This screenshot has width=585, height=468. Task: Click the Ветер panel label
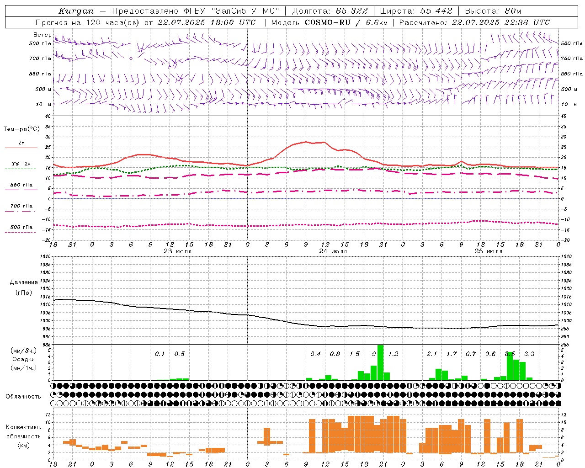pyautogui.click(x=42, y=35)
